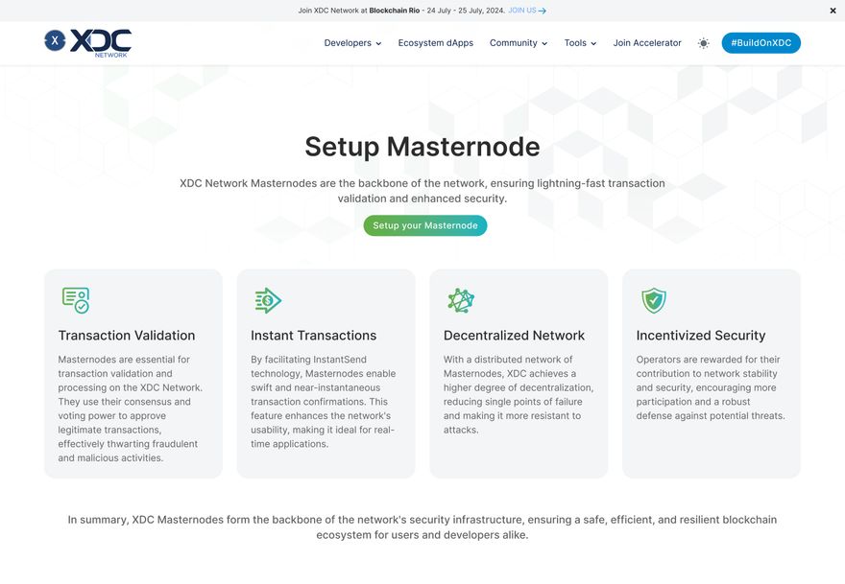The image size is (845, 584).
Task: Click the 'With a distributed network' description text
Action: 519,394
